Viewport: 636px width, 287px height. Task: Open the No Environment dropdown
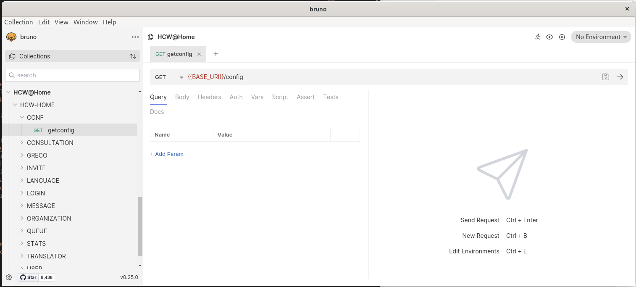[601, 37]
